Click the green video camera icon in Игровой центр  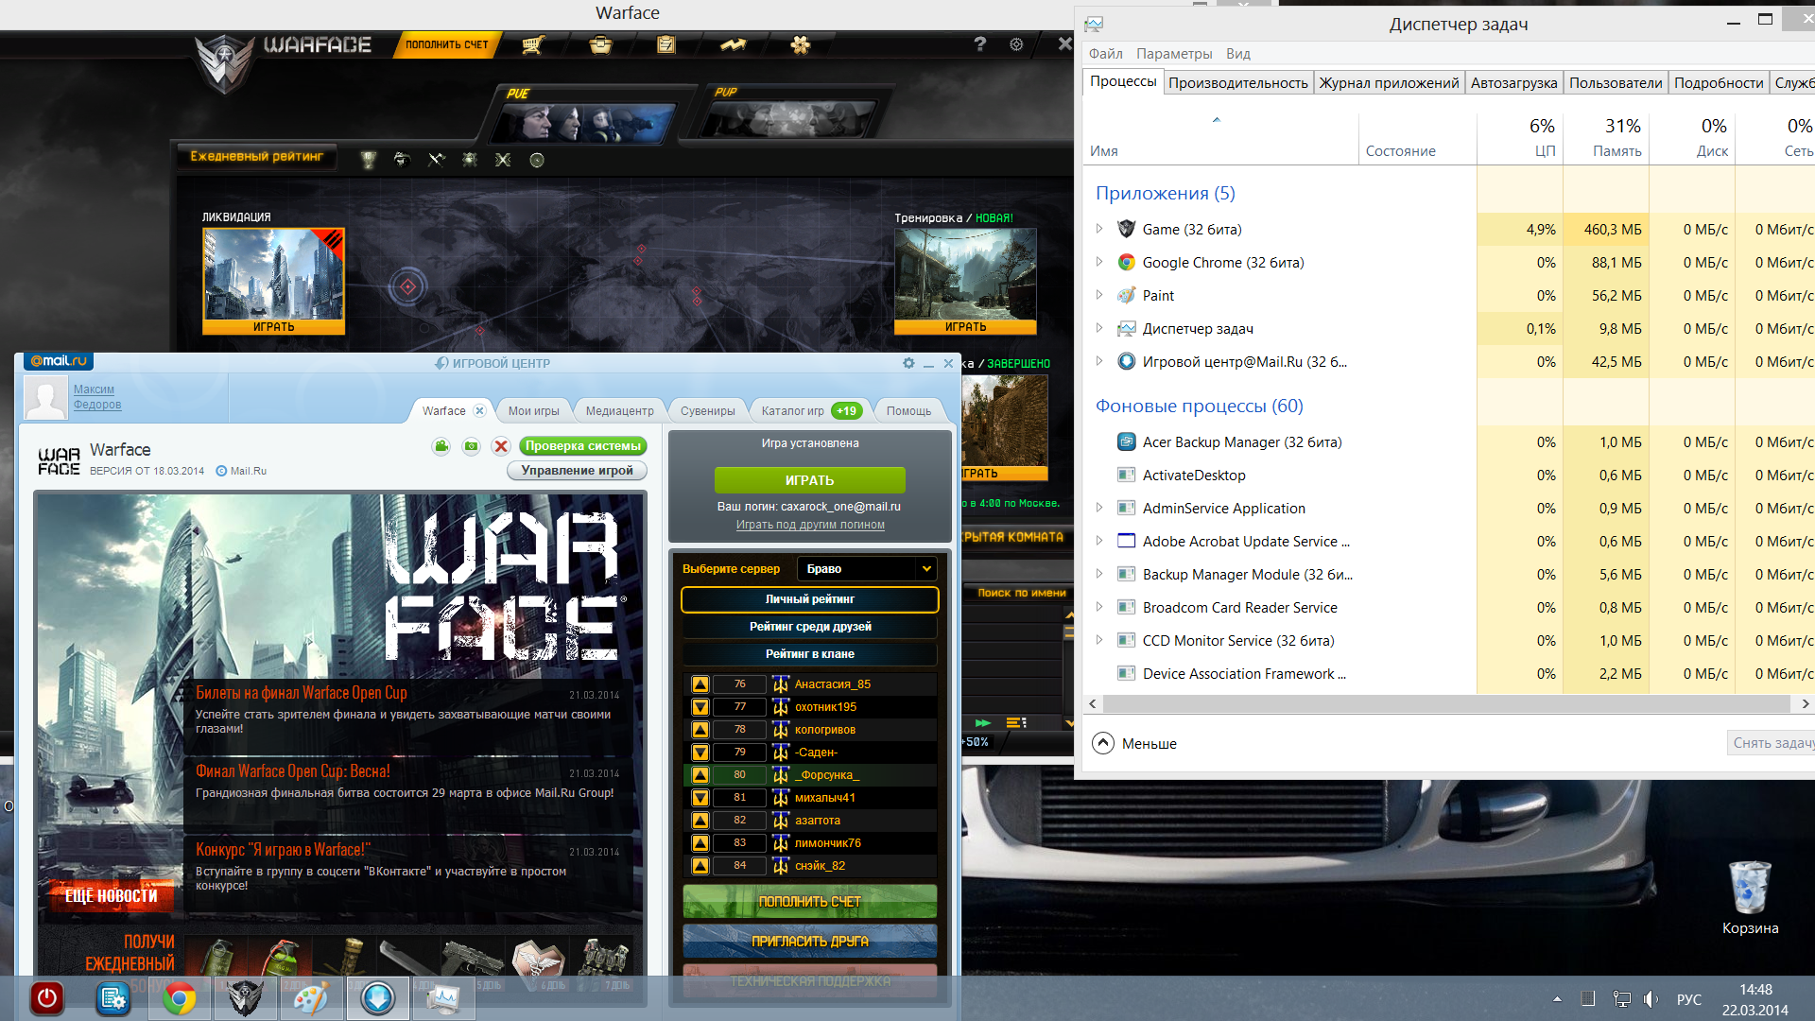tap(441, 446)
